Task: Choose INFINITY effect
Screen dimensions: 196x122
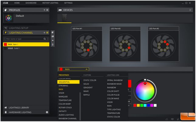Action: pos(63,111)
